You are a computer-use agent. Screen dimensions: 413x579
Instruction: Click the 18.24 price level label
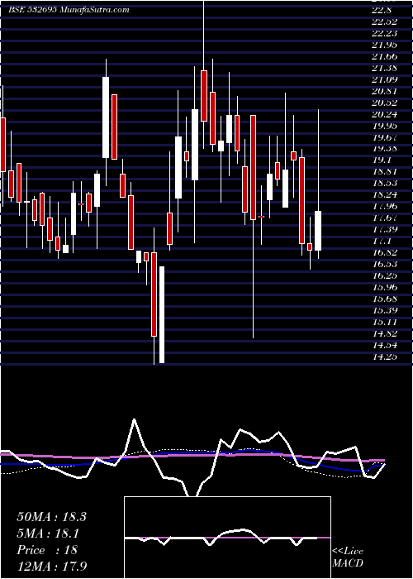point(385,194)
